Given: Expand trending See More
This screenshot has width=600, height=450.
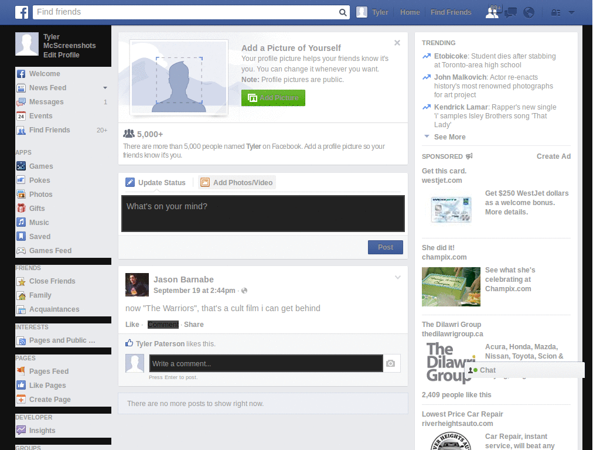Looking at the screenshot, I should coord(449,137).
